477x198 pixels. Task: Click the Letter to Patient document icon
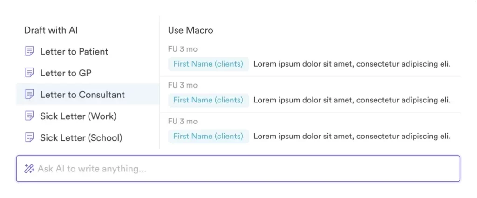[x=29, y=51]
